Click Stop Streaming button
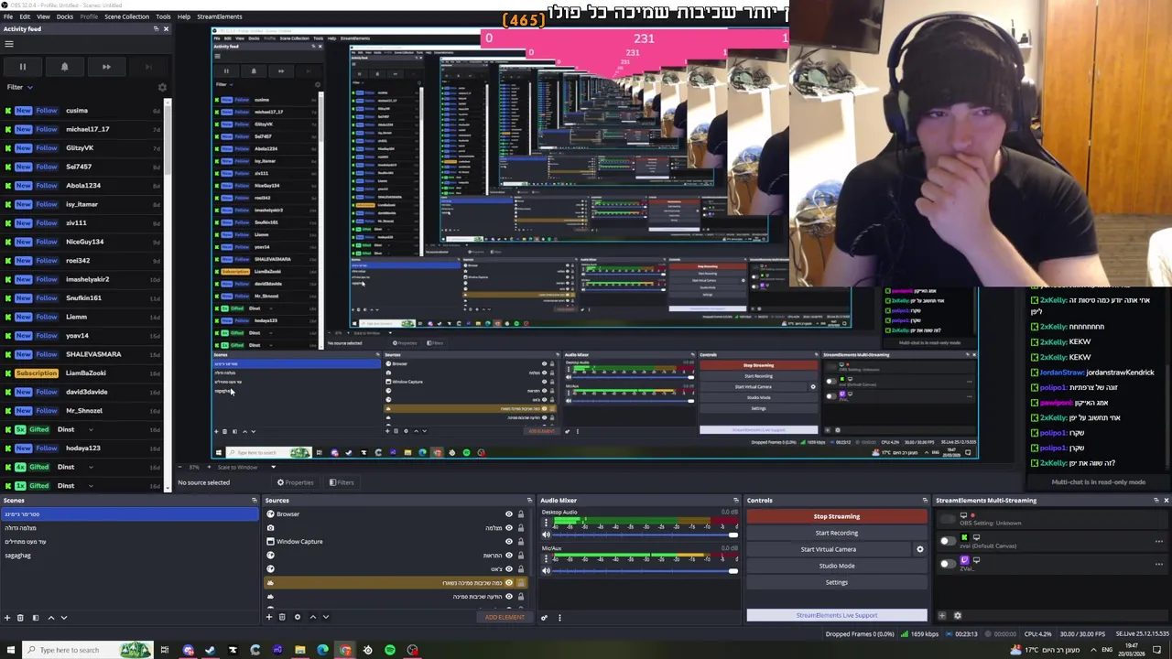The image size is (1172, 659). click(x=837, y=516)
